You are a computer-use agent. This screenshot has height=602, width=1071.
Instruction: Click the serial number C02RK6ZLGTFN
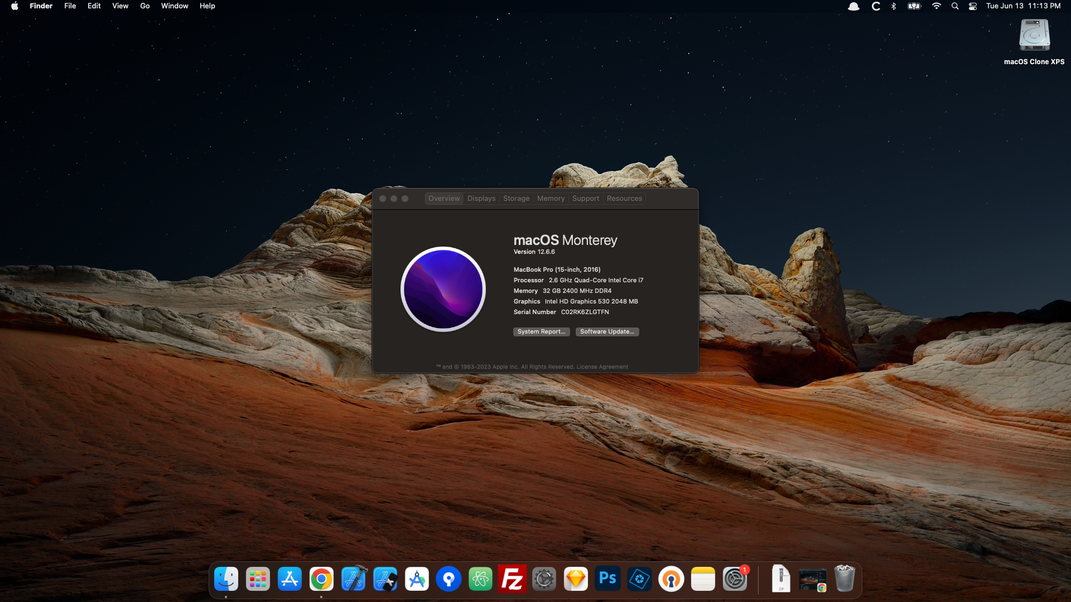click(585, 312)
